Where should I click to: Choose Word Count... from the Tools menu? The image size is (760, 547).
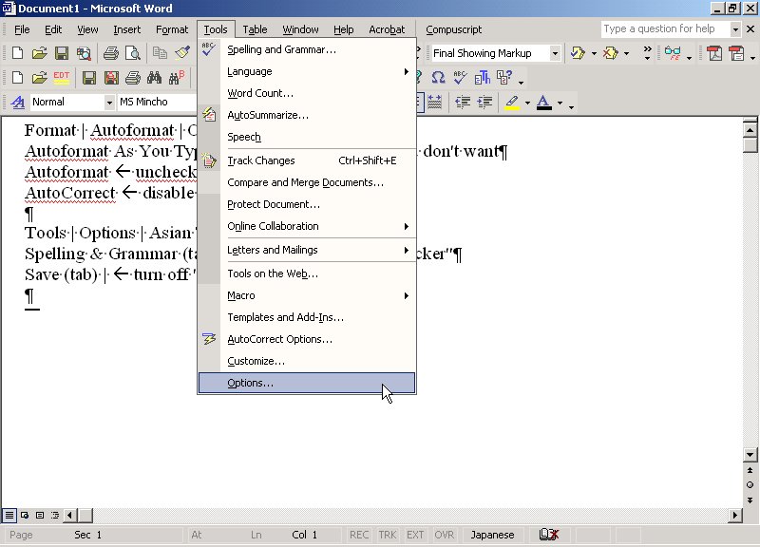pos(259,93)
